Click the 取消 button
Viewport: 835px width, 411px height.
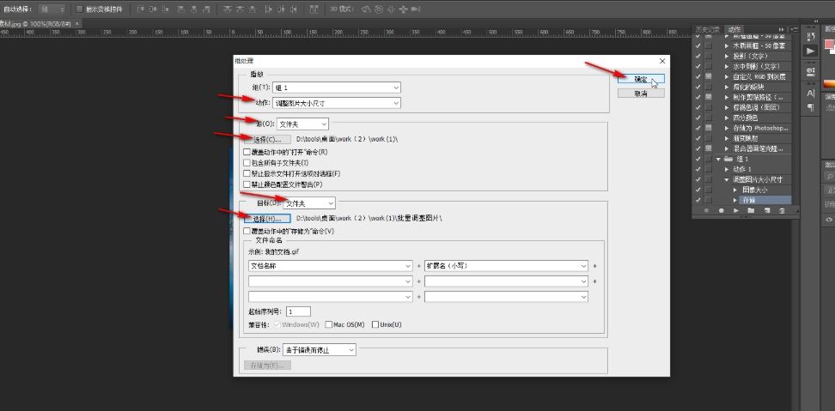[x=641, y=93]
